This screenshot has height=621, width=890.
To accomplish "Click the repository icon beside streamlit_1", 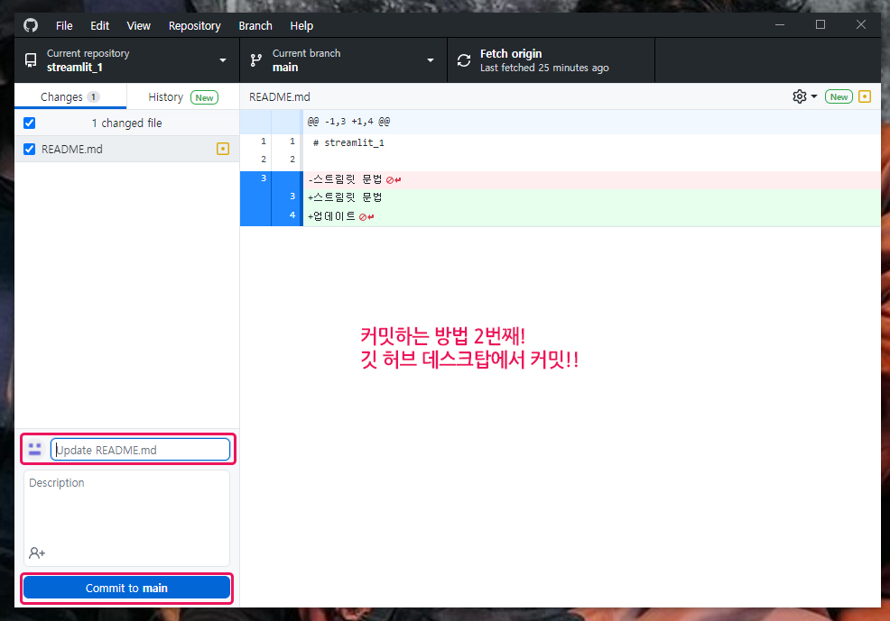I will click(x=31, y=60).
